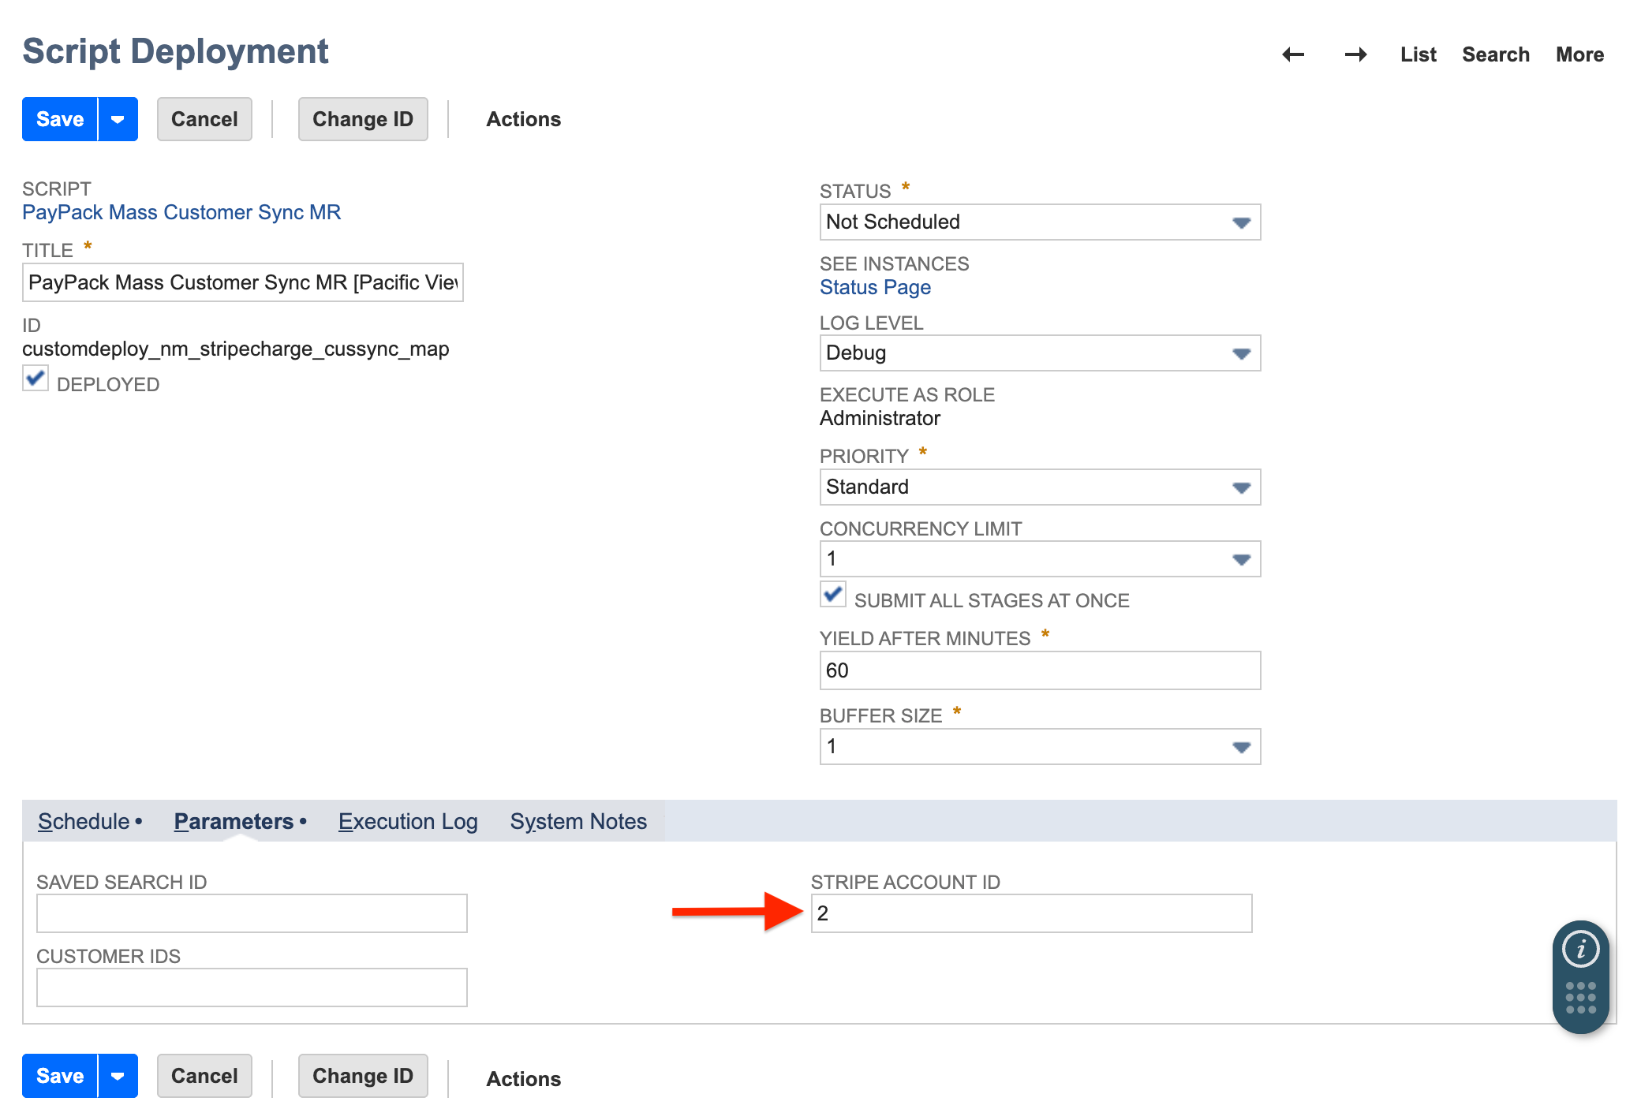The image size is (1641, 1120).
Task: Click the SAVED SEARCH ID input field
Action: (251, 913)
